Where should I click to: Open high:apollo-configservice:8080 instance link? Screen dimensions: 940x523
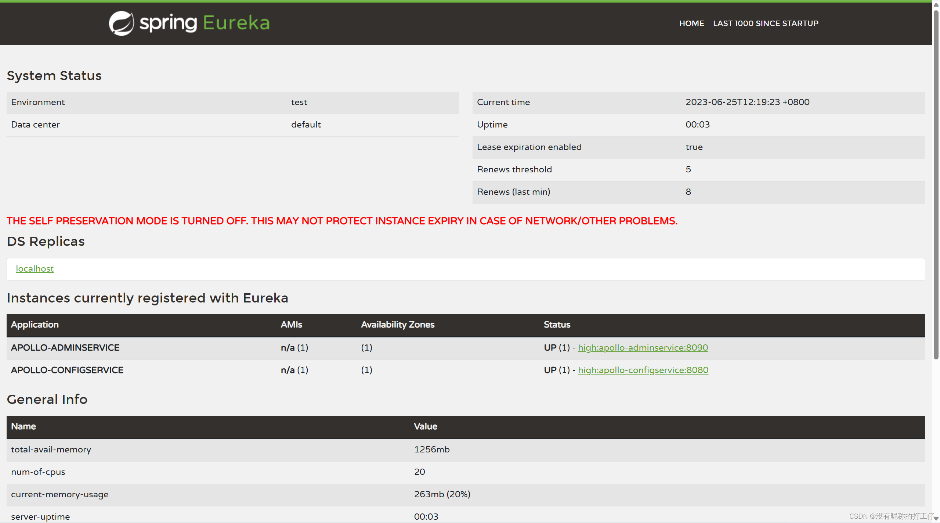click(x=643, y=370)
